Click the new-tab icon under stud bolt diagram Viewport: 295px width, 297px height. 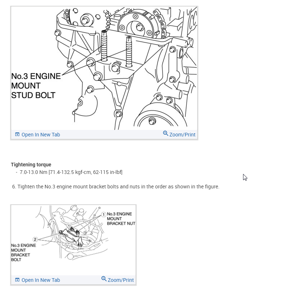click(x=17, y=135)
